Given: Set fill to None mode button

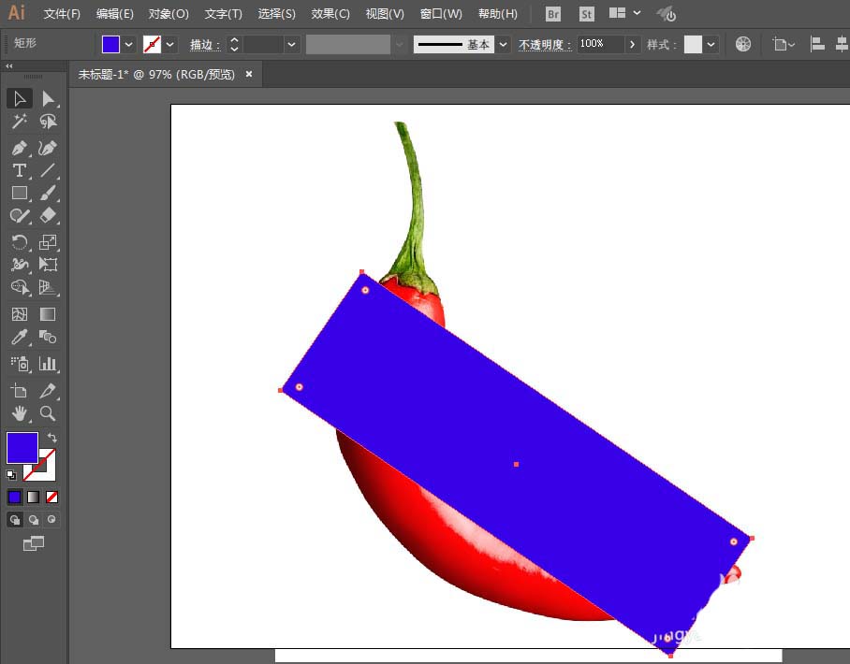Looking at the screenshot, I should click(51, 497).
